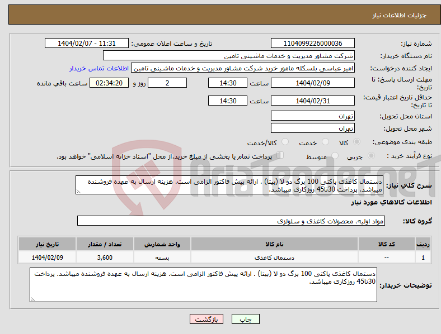The width and height of the screenshot is (441, 334).
Task: Click the اطلاعات کالاهای مورد نیاز heading
Action: [x=391, y=202]
